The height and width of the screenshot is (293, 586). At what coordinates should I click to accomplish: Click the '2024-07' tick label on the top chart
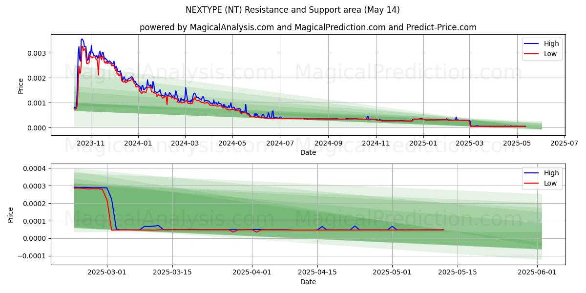pyautogui.click(x=279, y=143)
